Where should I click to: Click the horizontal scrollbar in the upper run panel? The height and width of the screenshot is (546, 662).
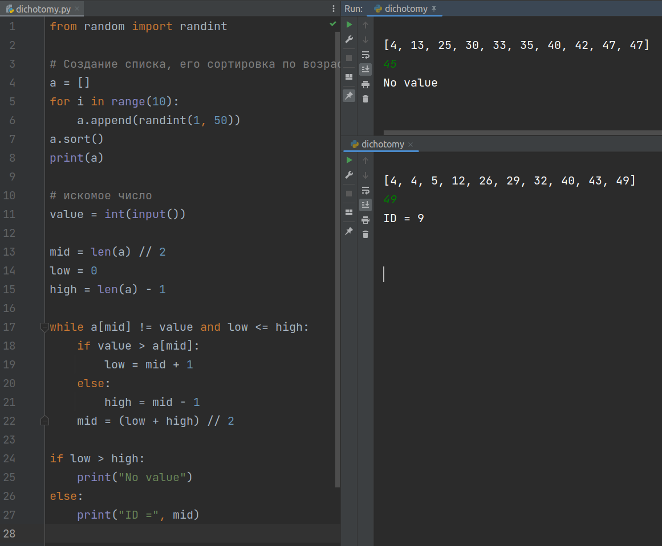click(x=523, y=133)
